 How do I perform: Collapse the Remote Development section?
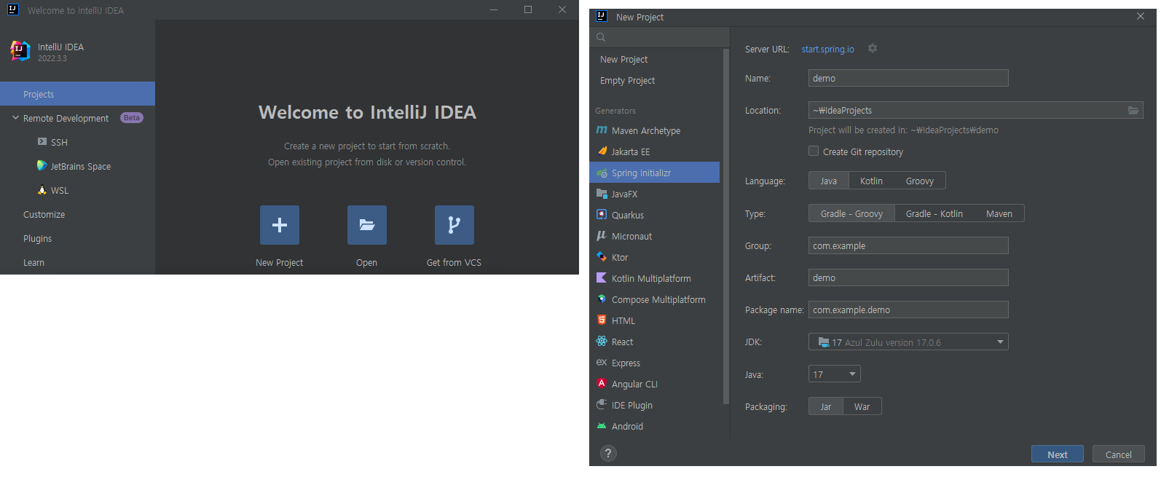[15, 118]
